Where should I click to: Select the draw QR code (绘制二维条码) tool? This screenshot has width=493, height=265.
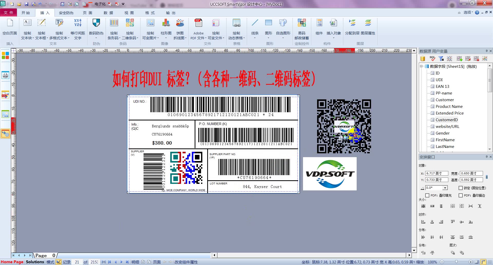[x=130, y=29]
